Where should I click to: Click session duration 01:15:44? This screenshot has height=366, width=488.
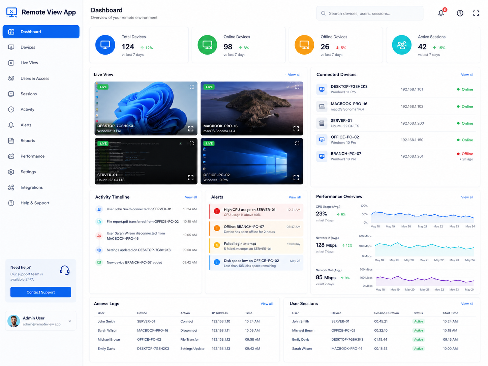click(381, 339)
